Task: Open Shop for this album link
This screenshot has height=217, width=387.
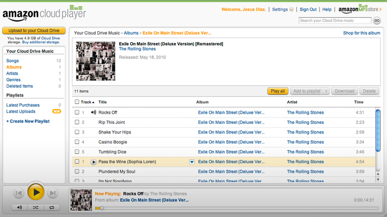Action: 361,33
